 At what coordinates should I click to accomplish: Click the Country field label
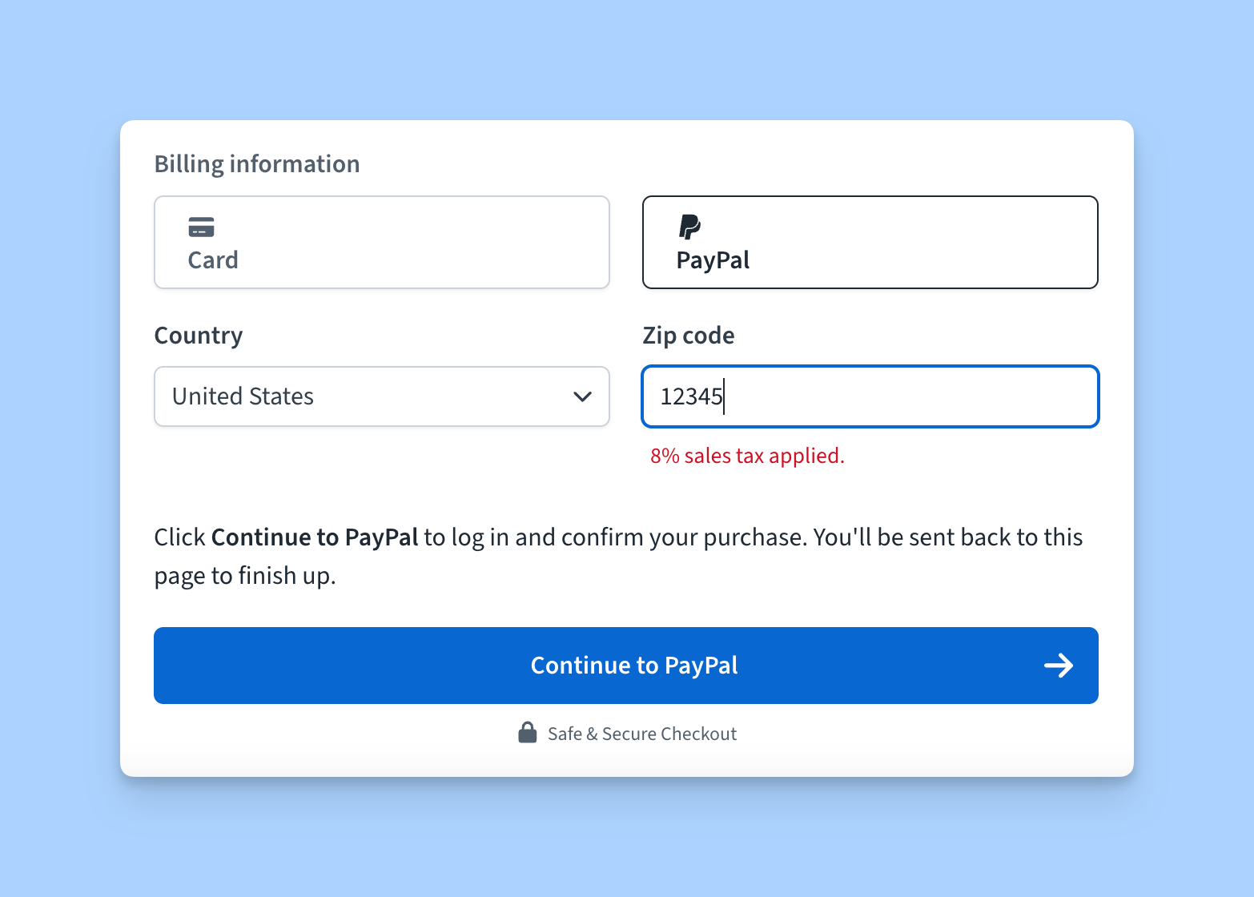tap(199, 336)
